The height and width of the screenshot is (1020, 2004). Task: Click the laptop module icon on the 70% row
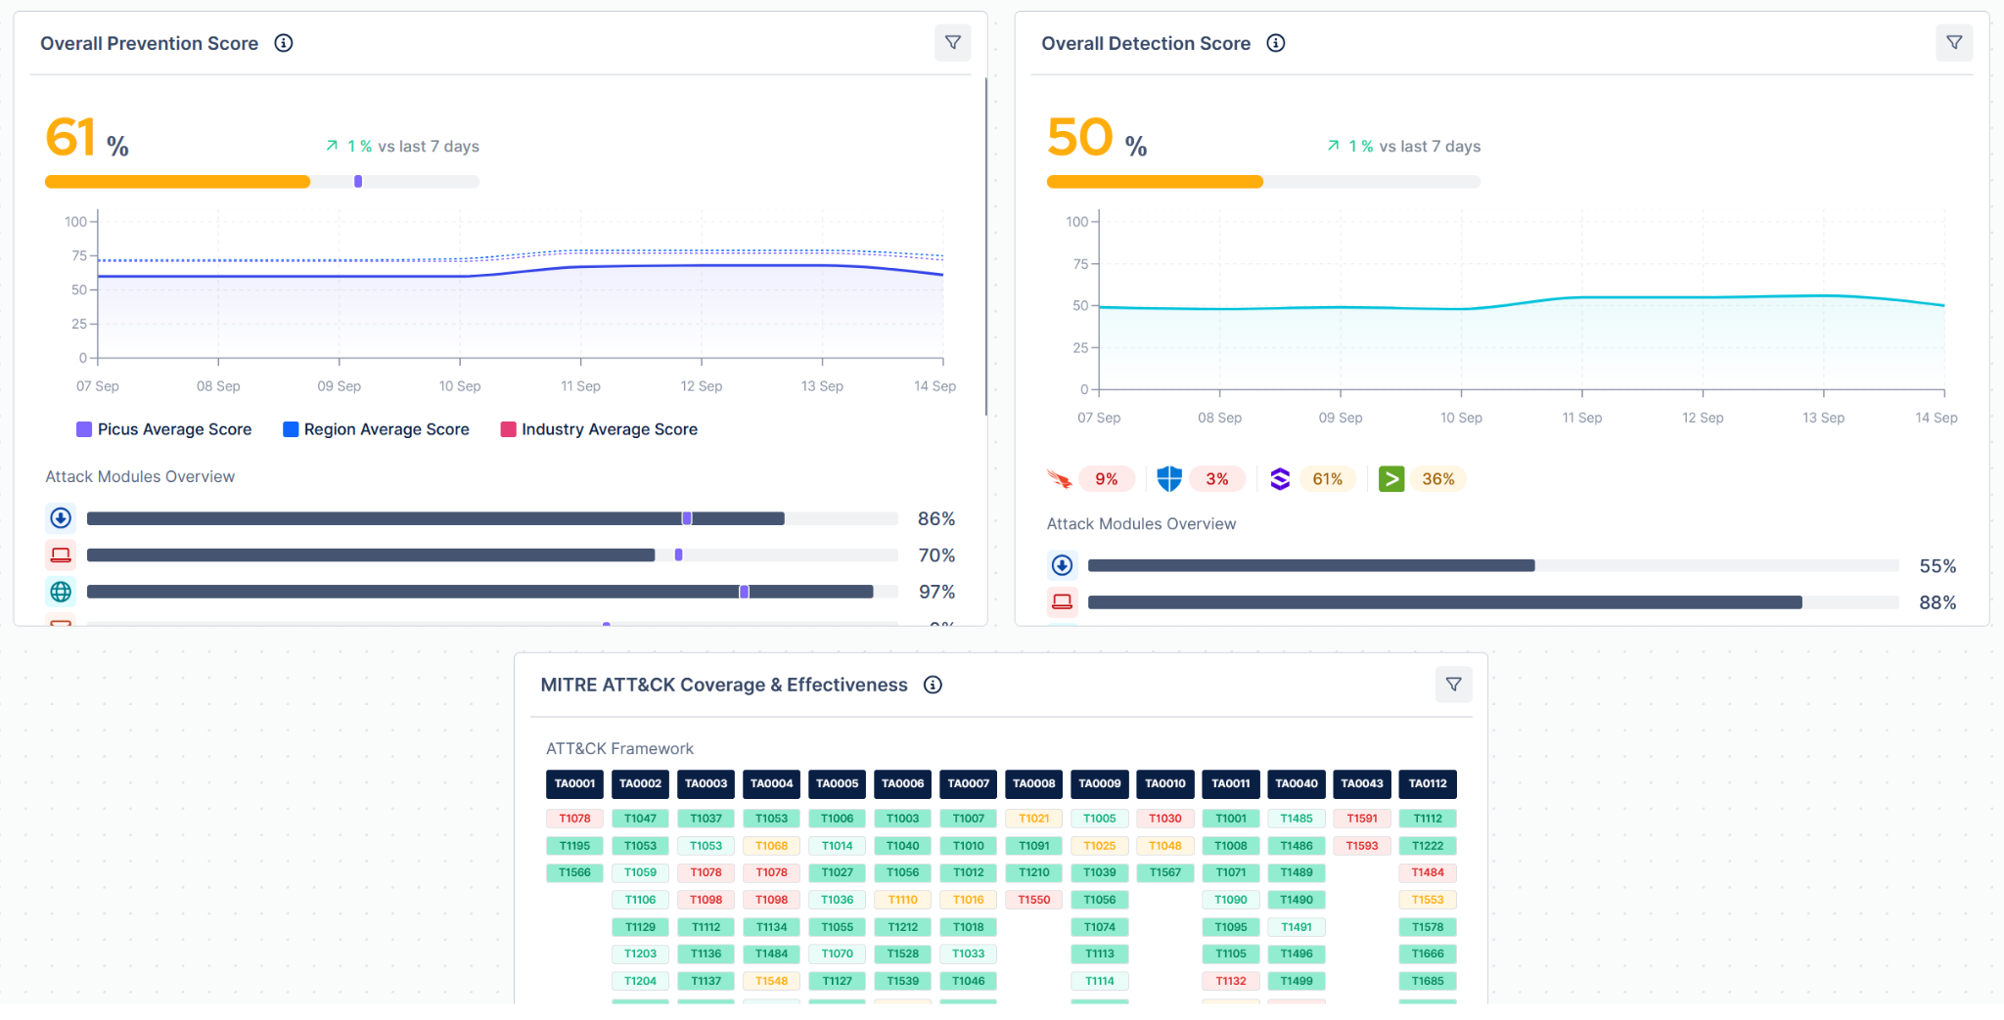(61, 555)
